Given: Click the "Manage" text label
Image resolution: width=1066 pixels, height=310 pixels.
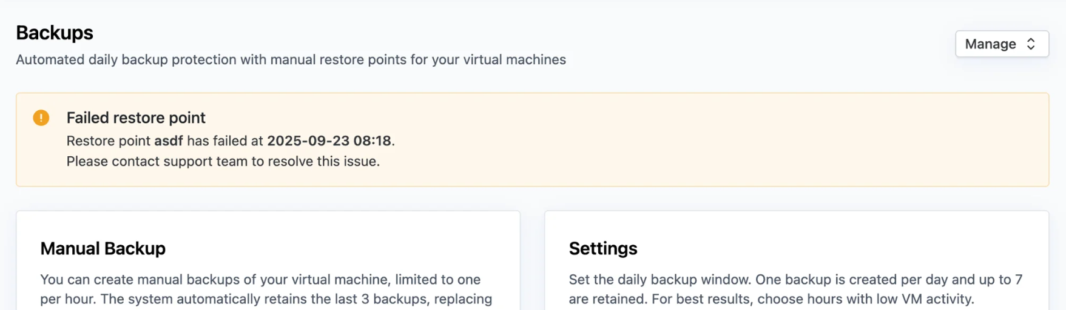Looking at the screenshot, I should coord(990,44).
